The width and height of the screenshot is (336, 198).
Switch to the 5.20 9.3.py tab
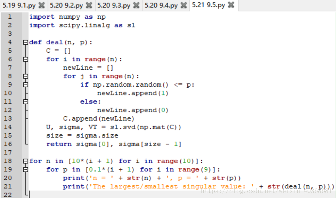click(x=114, y=5)
